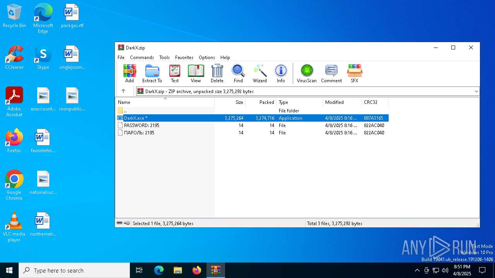Screen dimensions: 495x278
Task: Click CRC32 value 887A3165
Action: click(x=374, y=118)
